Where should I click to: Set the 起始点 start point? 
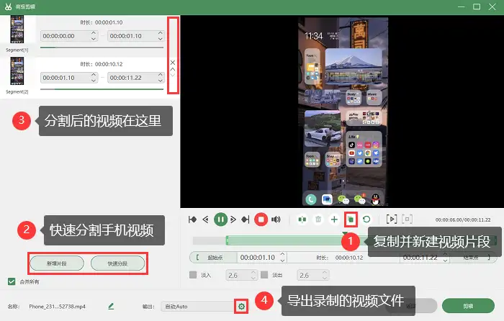tap(213, 258)
